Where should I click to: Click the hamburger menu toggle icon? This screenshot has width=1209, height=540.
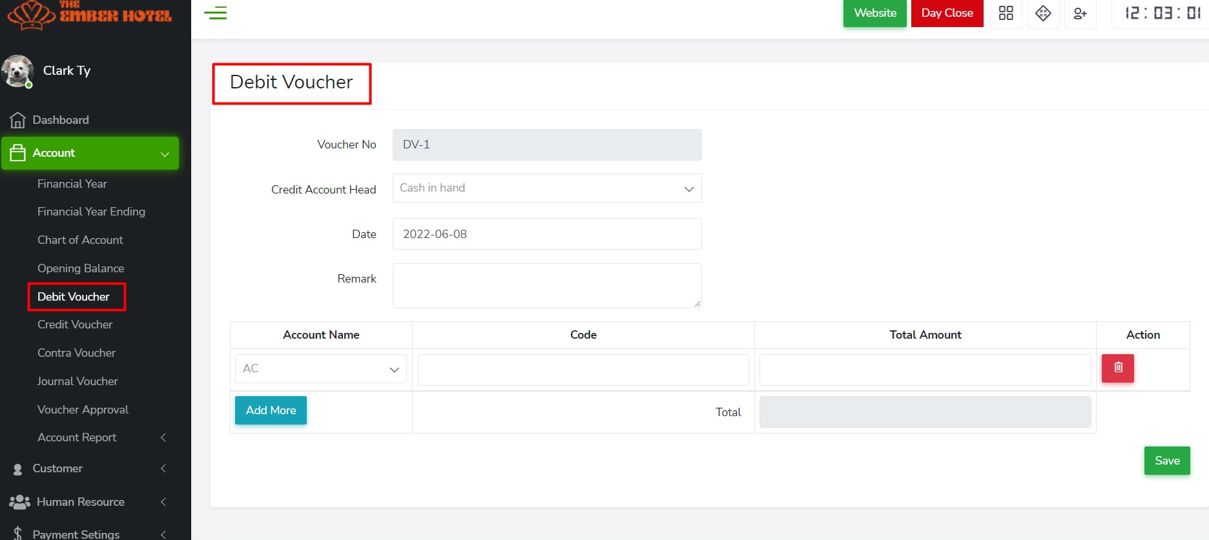click(x=215, y=13)
